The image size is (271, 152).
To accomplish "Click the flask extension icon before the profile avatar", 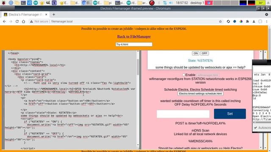I will click(x=254, y=22).
